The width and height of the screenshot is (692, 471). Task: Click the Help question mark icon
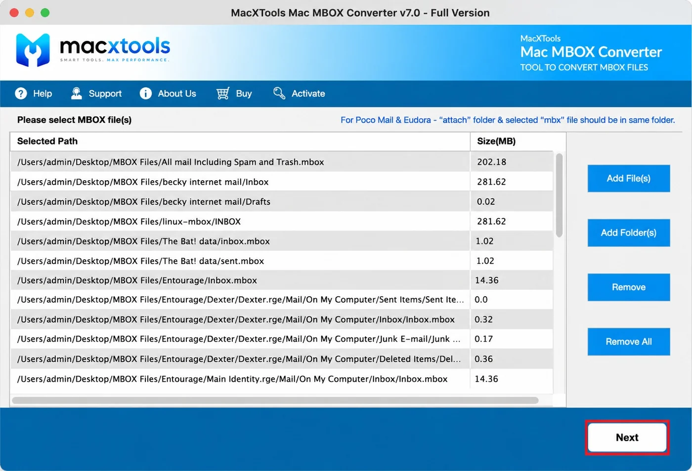point(21,93)
